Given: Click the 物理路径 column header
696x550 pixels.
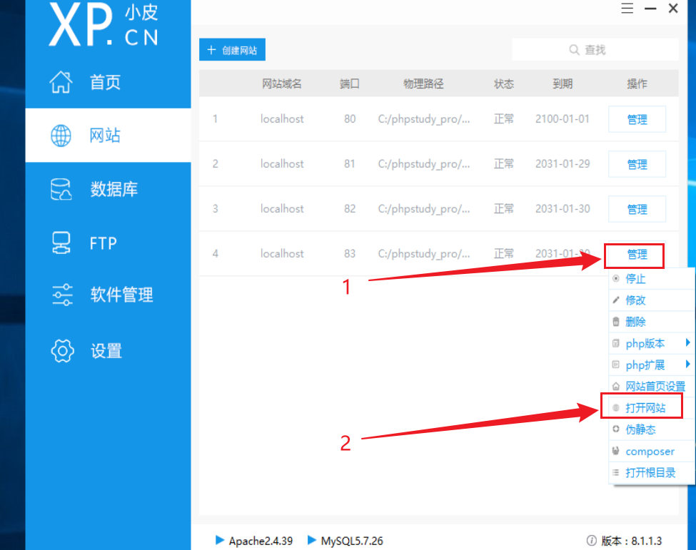Looking at the screenshot, I should (x=423, y=83).
